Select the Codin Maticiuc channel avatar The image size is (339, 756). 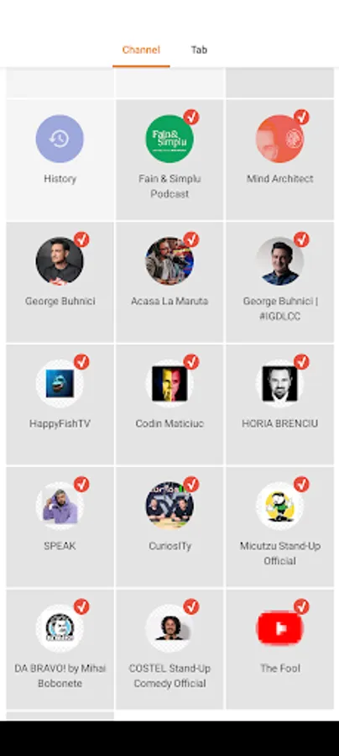point(169,384)
